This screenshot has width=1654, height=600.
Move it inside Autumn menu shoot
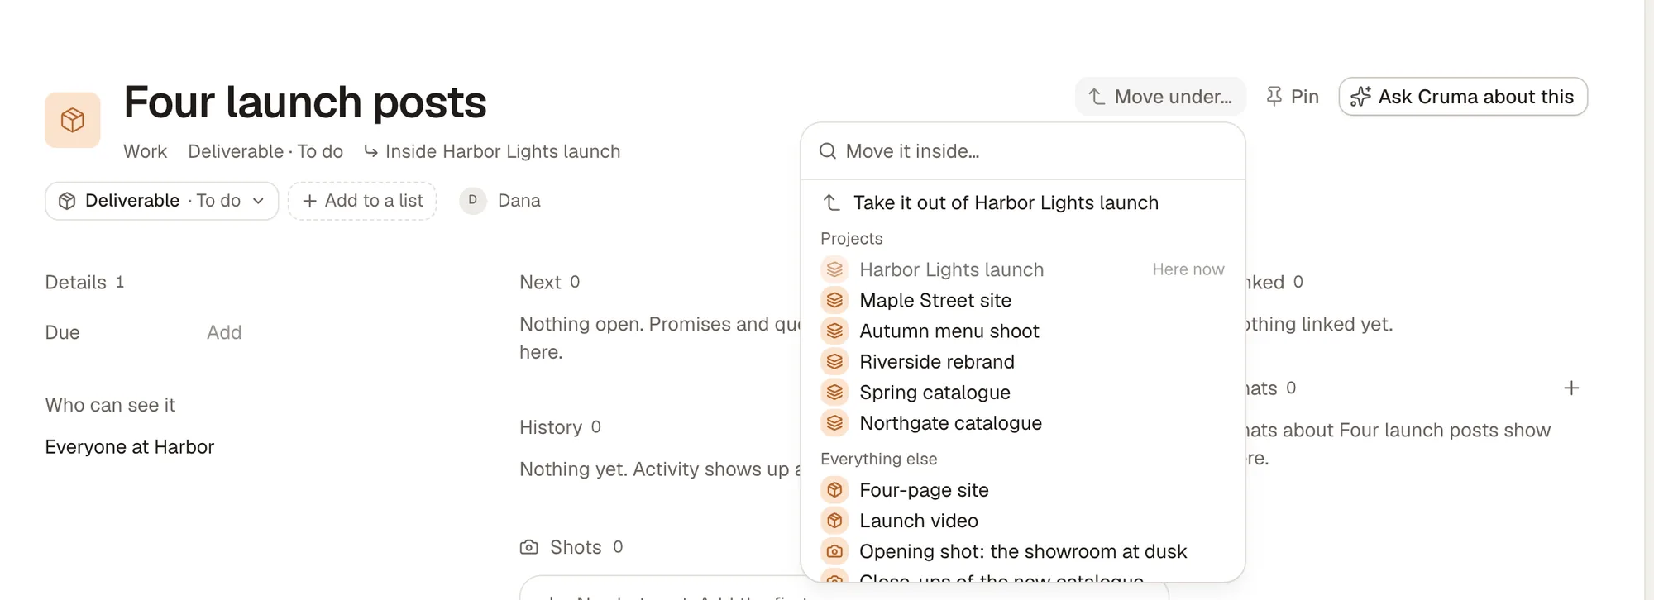coord(1023,331)
